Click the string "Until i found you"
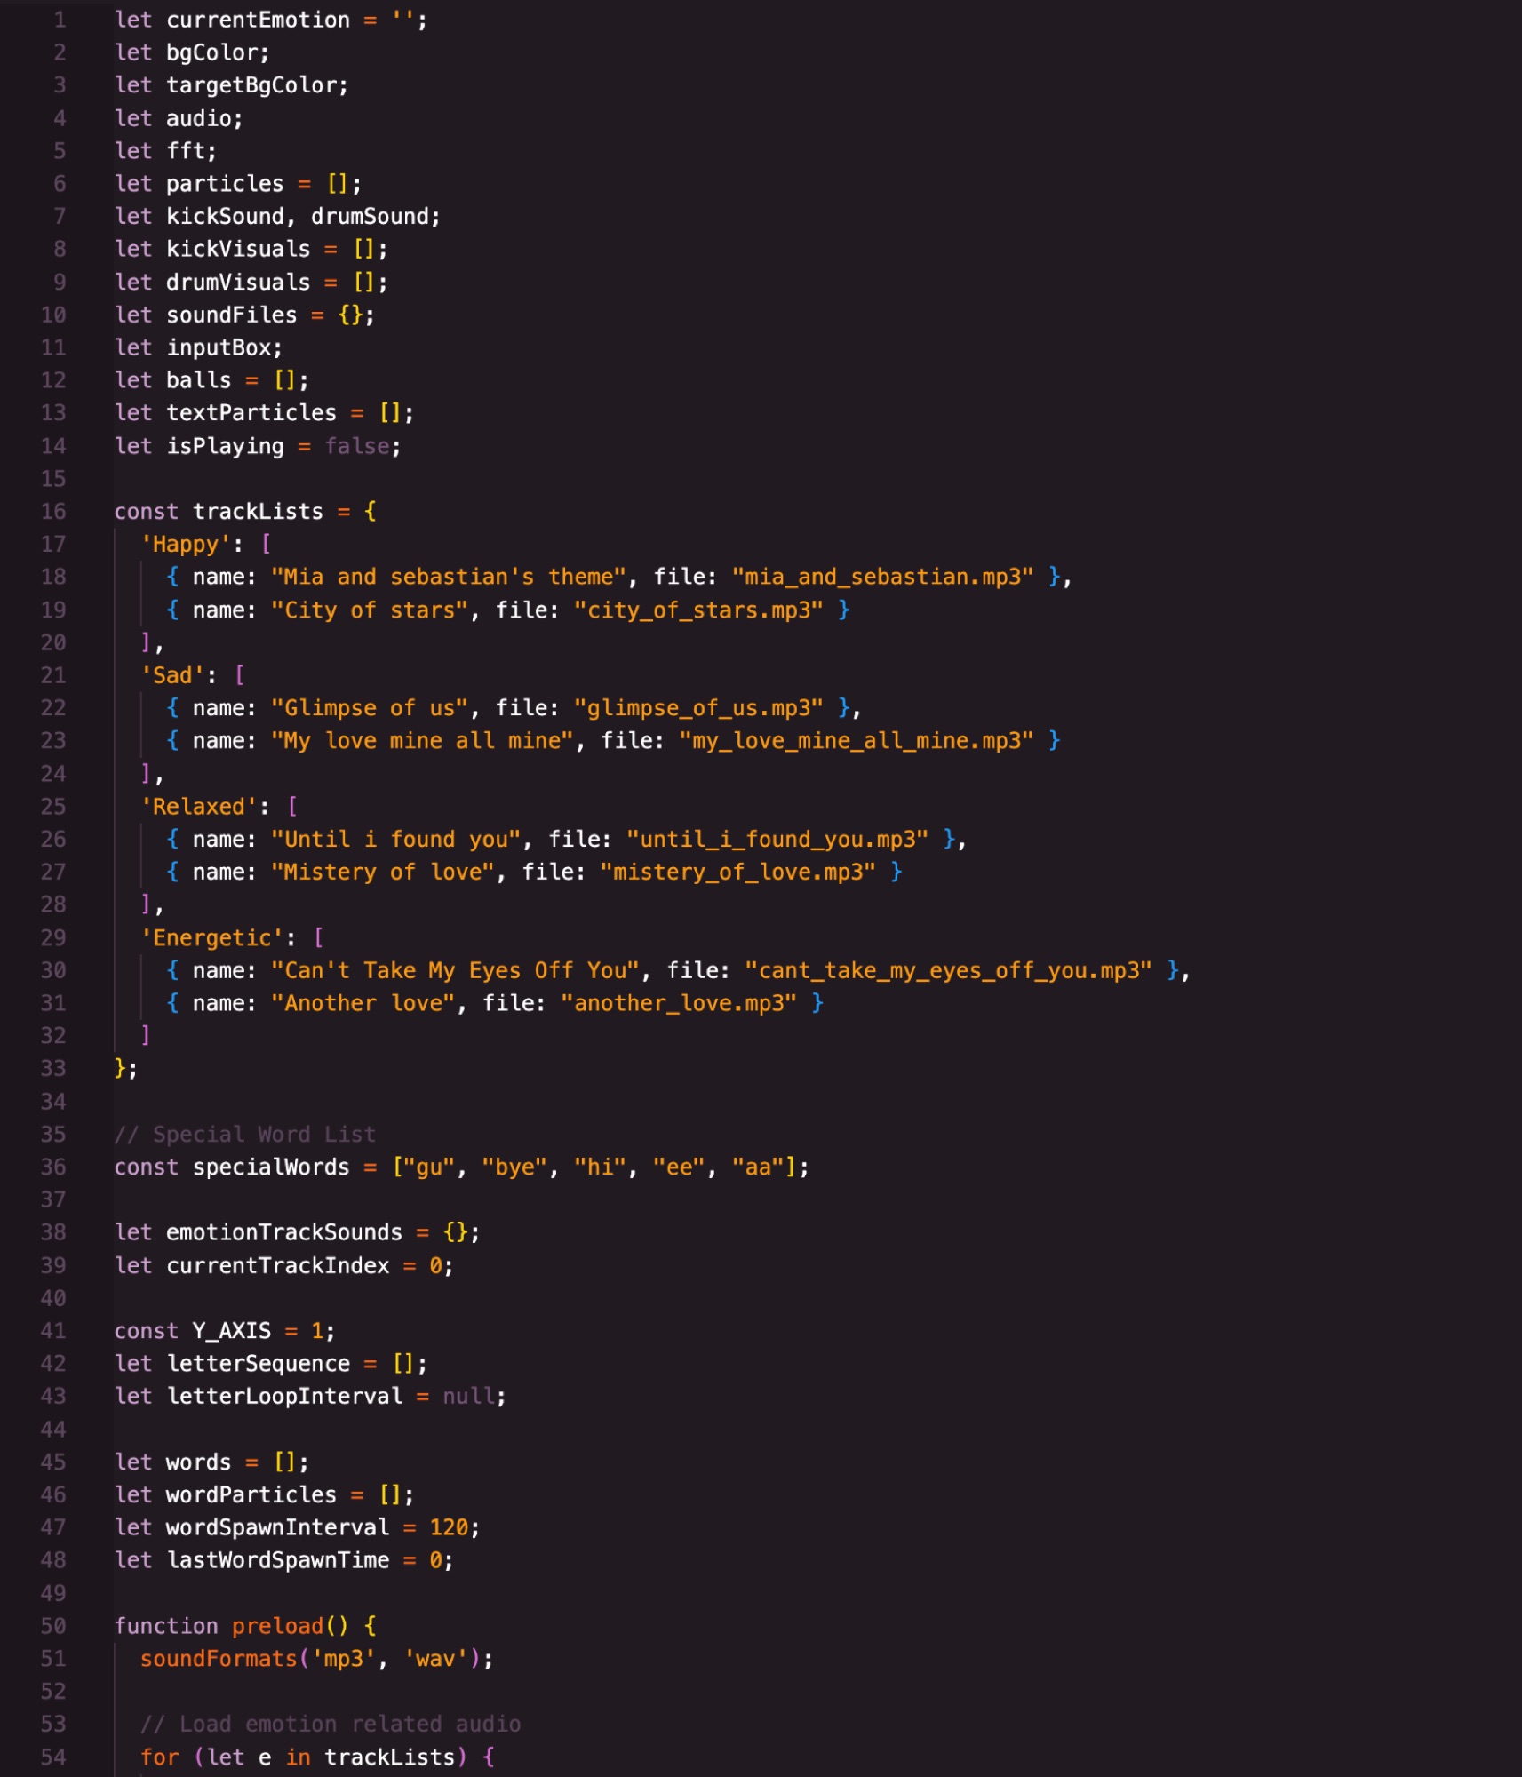This screenshot has height=1777, width=1522. click(x=395, y=840)
